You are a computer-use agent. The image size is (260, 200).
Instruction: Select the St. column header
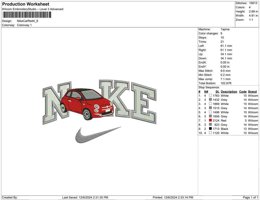click(217, 92)
